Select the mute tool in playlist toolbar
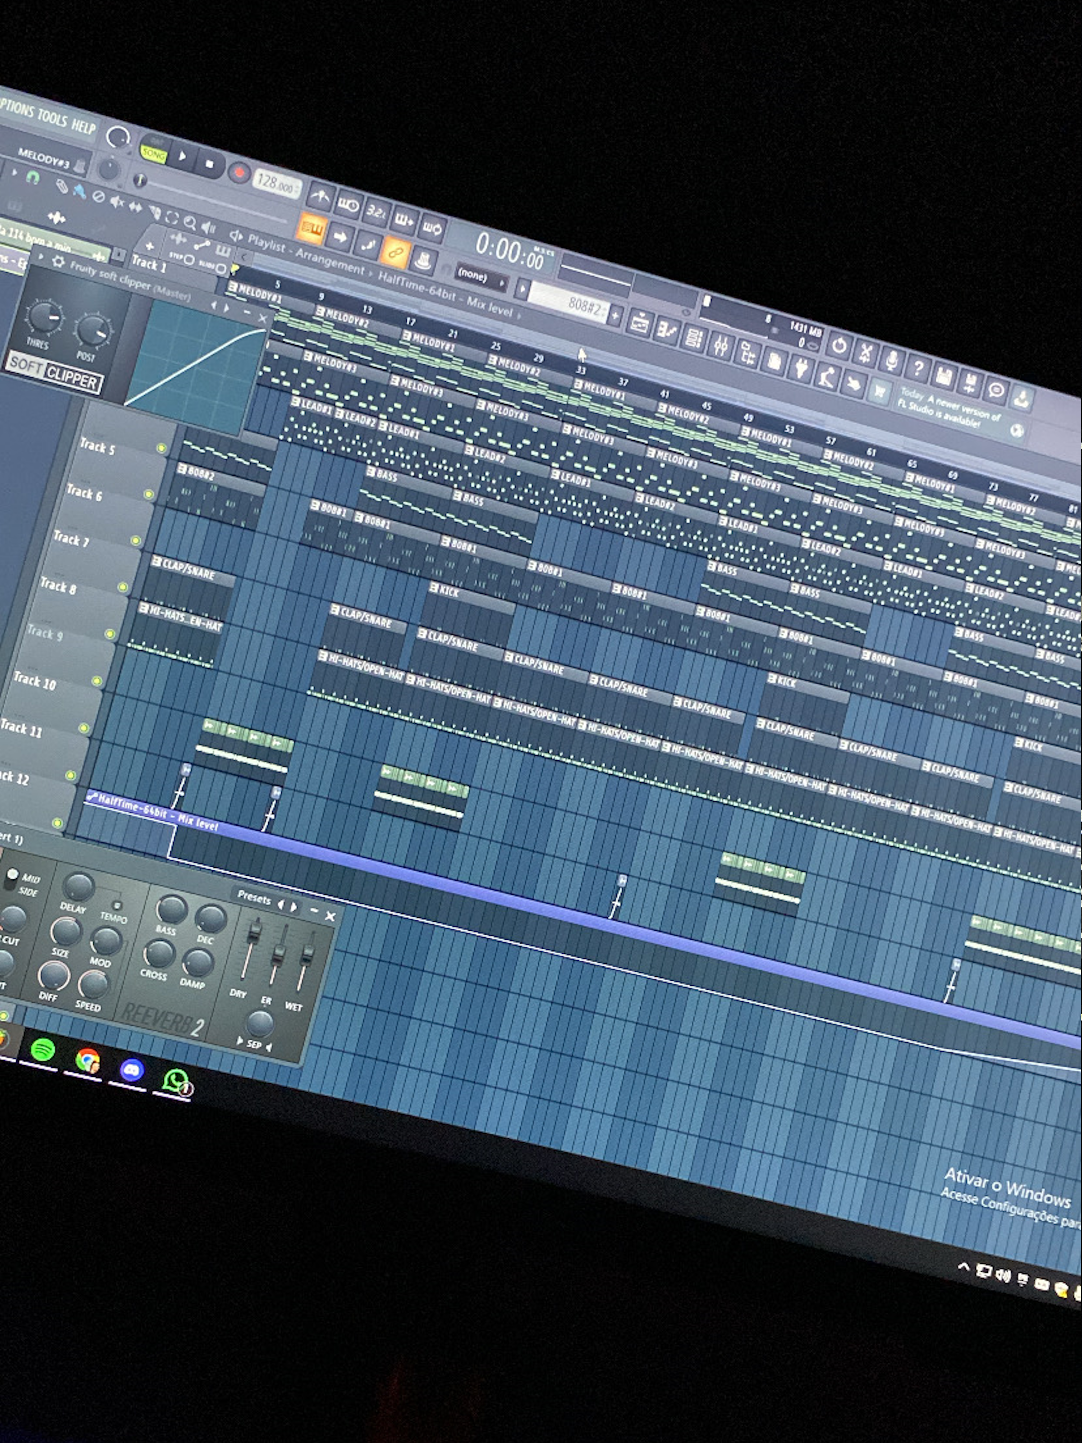 pyautogui.click(x=117, y=202)
